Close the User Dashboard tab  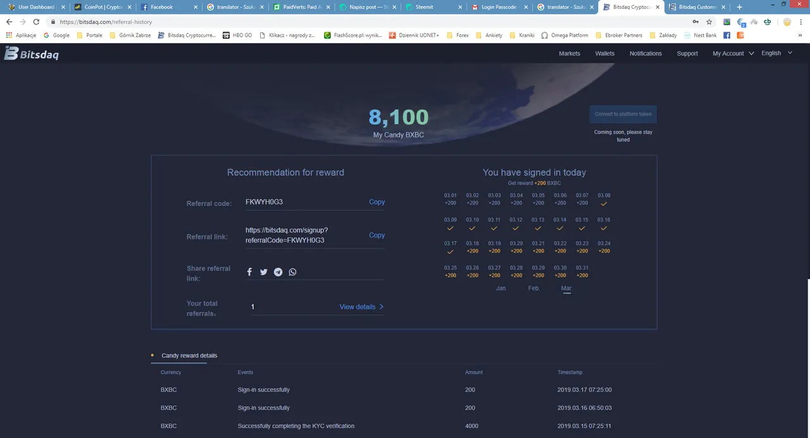coord(63,7)
